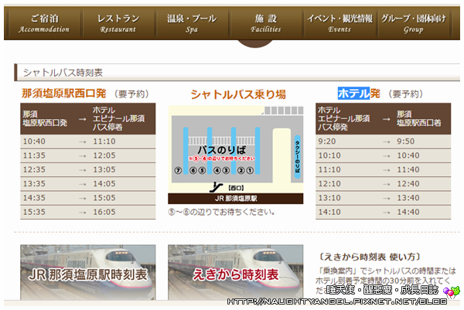Click bus stop number ⑦ on map
Viewport: 464px width, 310px height.
(x=178, y=171)
